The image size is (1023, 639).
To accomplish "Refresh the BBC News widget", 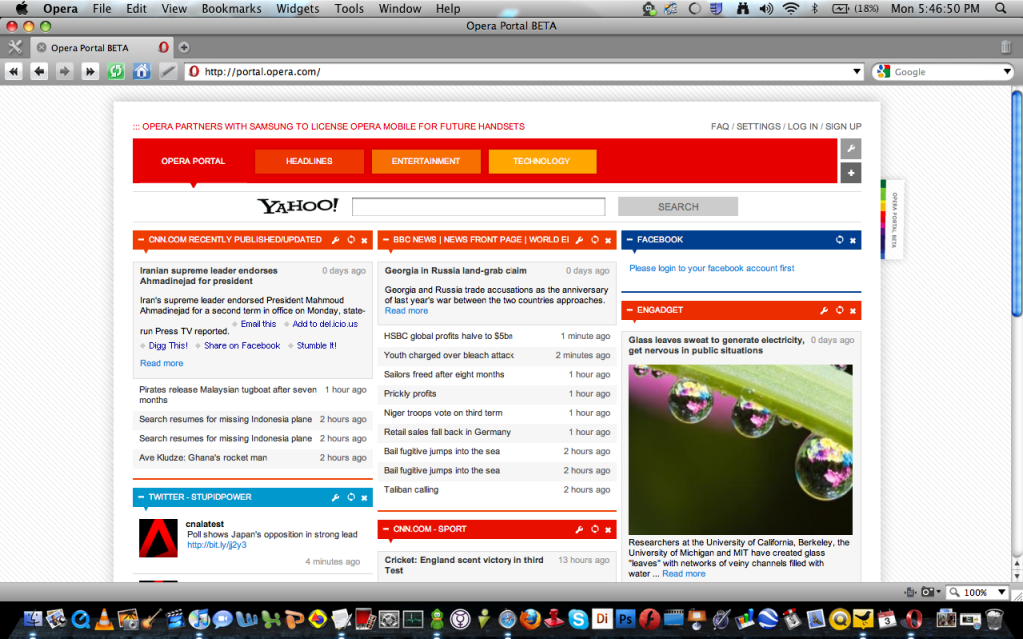I will (594, 240).
